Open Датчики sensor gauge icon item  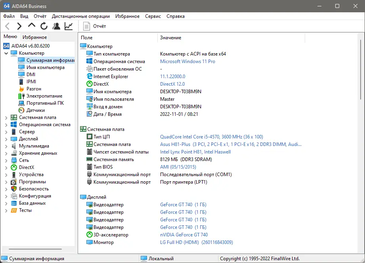click(x=21, y=110)
